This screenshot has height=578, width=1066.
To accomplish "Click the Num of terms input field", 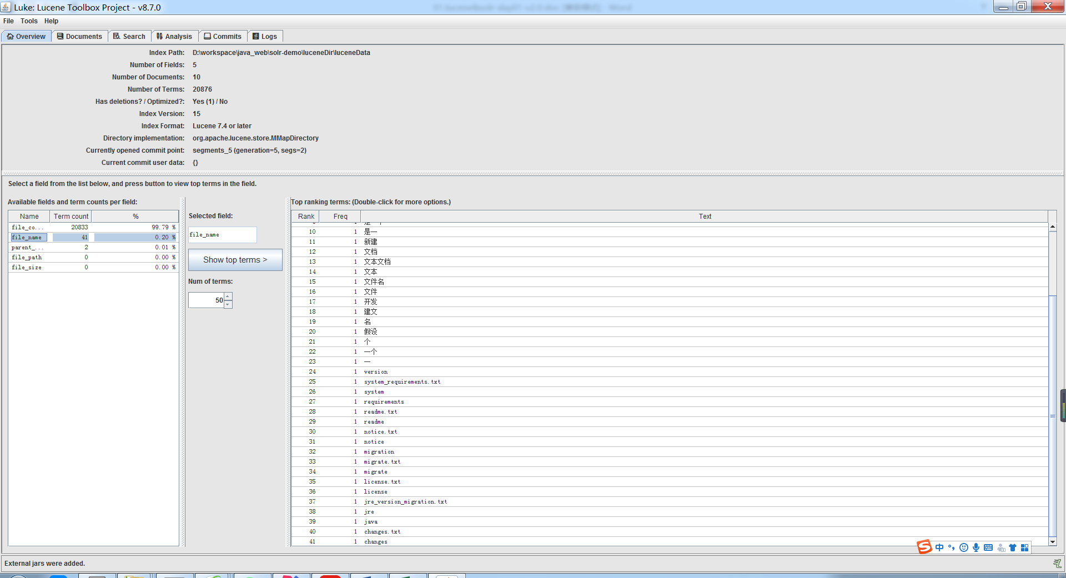I will click(x=207, y=300).
